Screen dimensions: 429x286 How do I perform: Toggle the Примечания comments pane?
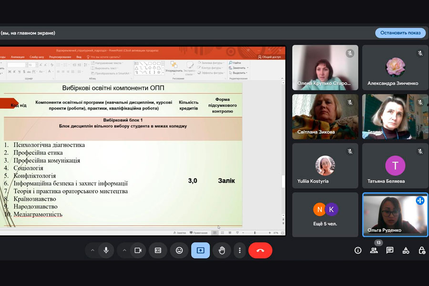pos(198,233)
